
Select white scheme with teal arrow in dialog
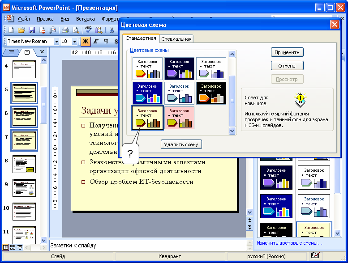179,93
